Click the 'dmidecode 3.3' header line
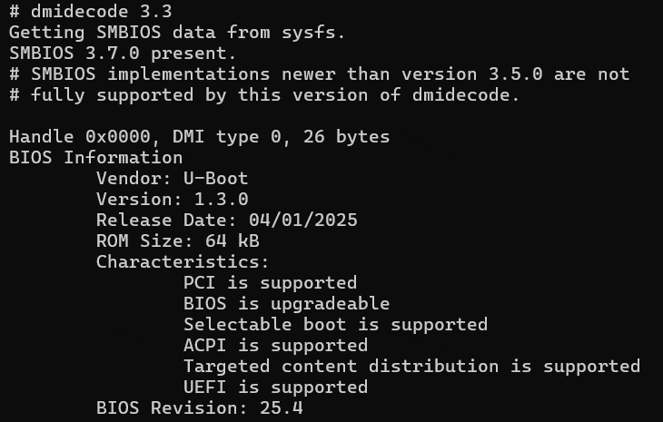663x422 pixels. pos(91,12)
